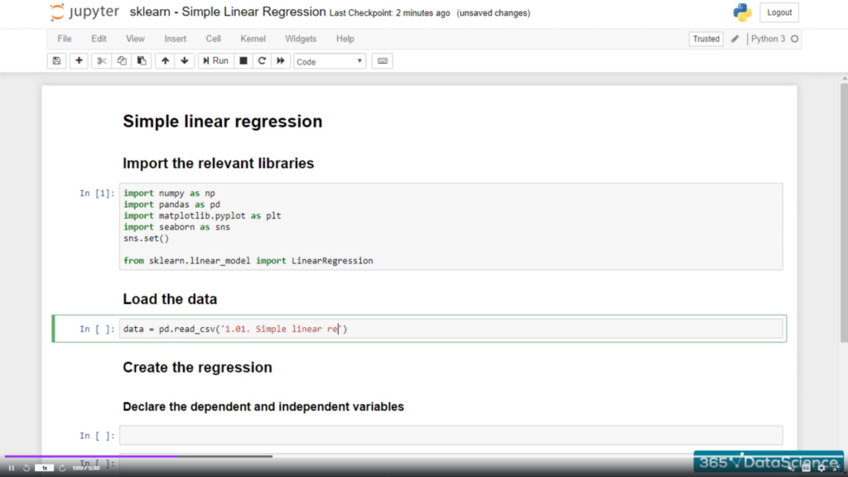Click the Run button
The width and height of the screenshot is (848, 477).
215,61
